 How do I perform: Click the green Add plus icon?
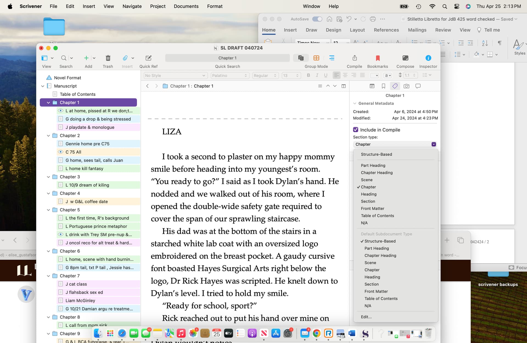[x=86, y=58]
